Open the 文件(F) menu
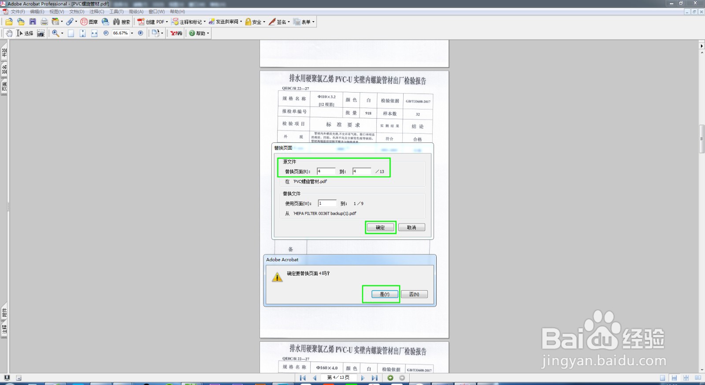The image size is (705, 385). [x=18, y=12]
